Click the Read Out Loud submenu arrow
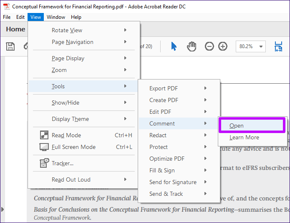 [x=125, y=179]
